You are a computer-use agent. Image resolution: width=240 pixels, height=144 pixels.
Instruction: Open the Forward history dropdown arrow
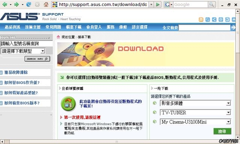(x=22, y=5)
